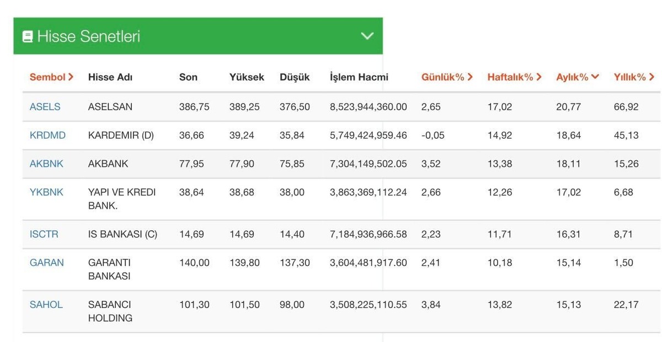Viewport: 662px width, 342px height.
Task: Click ISCTR monthly change 16,31
Action: pyautogui.click(x=569, y=234)
